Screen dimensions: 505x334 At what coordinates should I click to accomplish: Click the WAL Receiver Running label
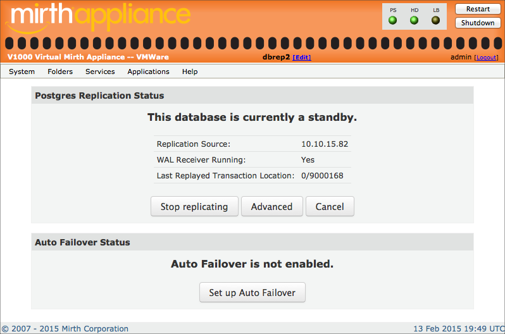201,160
